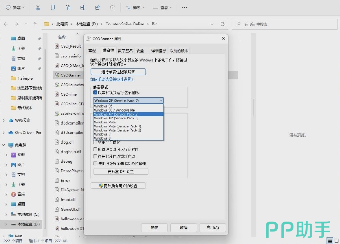Select the 兼容性 tab
Image resolution: width=340 pixels, height=244 pixels.
(x=108, y=50)
